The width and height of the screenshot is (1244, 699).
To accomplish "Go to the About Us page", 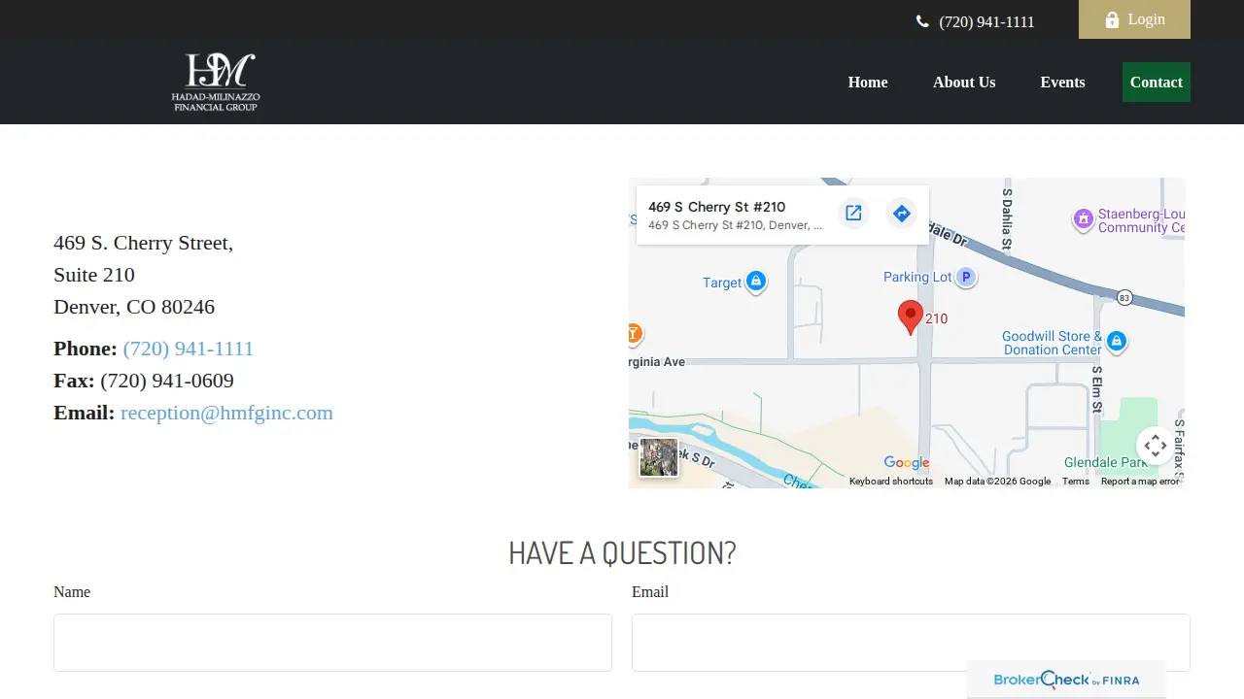I will click(x=964, y=83).
